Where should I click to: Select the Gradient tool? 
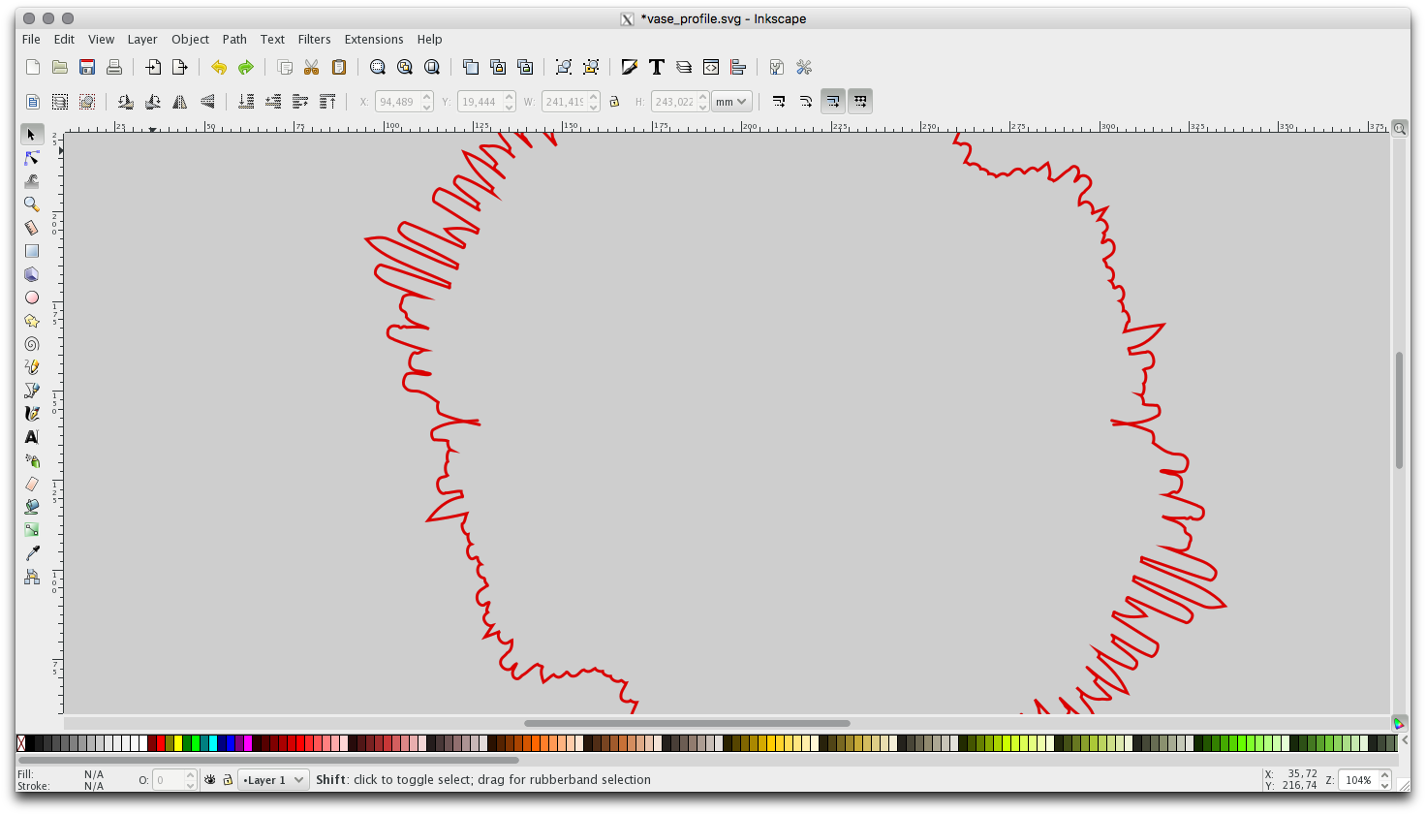32,530
